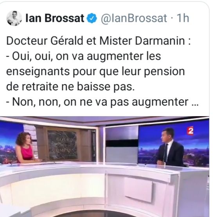Click the presenter in the pink top
The image size is (214, 217).
point(26,148)
